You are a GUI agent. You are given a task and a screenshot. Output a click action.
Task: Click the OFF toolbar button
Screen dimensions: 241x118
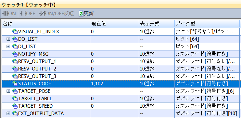point(28,14)
